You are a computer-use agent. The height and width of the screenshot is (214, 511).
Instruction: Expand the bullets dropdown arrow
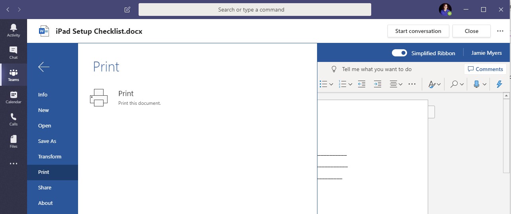(x=331, y=84)
